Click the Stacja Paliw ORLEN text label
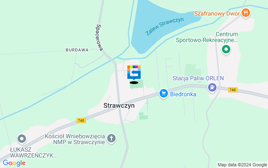Screen dimensions: 268x168 pos(198,78)
